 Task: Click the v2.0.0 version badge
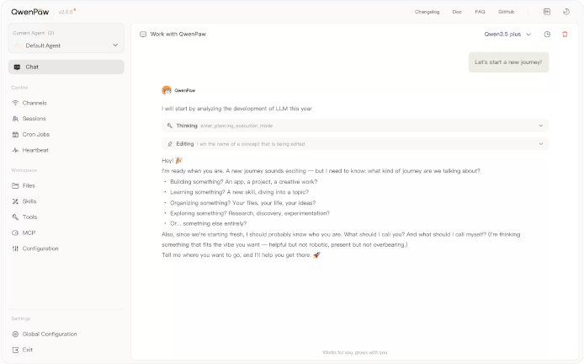[66, 12]
